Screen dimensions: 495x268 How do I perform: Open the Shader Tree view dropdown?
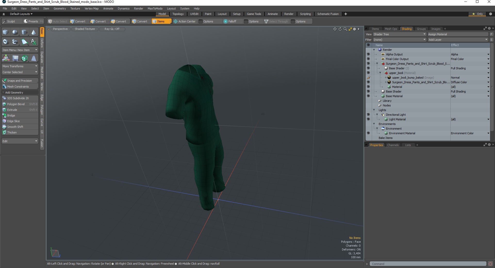(399, 34)
